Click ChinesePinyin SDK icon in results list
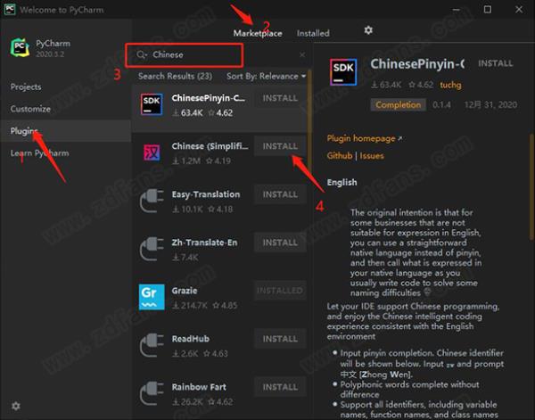This screenshot has height=420, width=535. pos(152,104)
